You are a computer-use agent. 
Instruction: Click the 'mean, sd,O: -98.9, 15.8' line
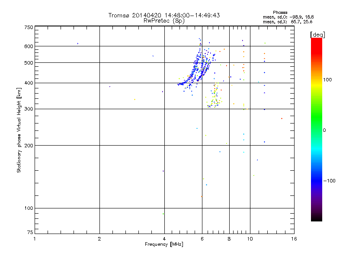click(288, 17)
